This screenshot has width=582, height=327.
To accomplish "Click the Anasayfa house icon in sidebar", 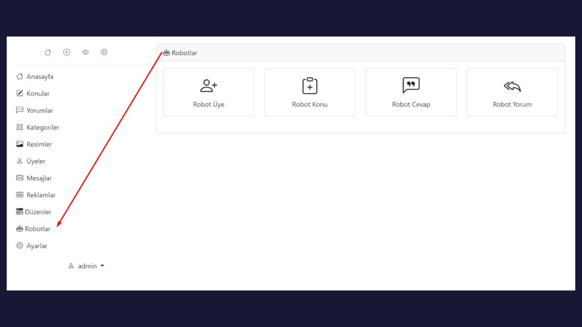I will point(20,77).
